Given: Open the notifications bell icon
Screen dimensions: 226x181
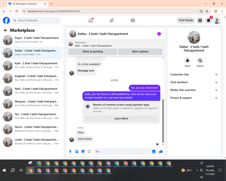Looking at the screenshot, I should pyautogui.click(x=208, y=20).
